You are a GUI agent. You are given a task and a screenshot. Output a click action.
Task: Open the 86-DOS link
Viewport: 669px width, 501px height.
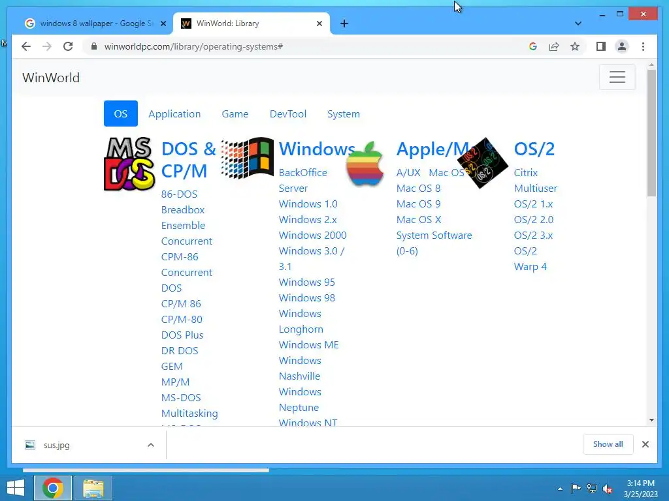point(179,194)
